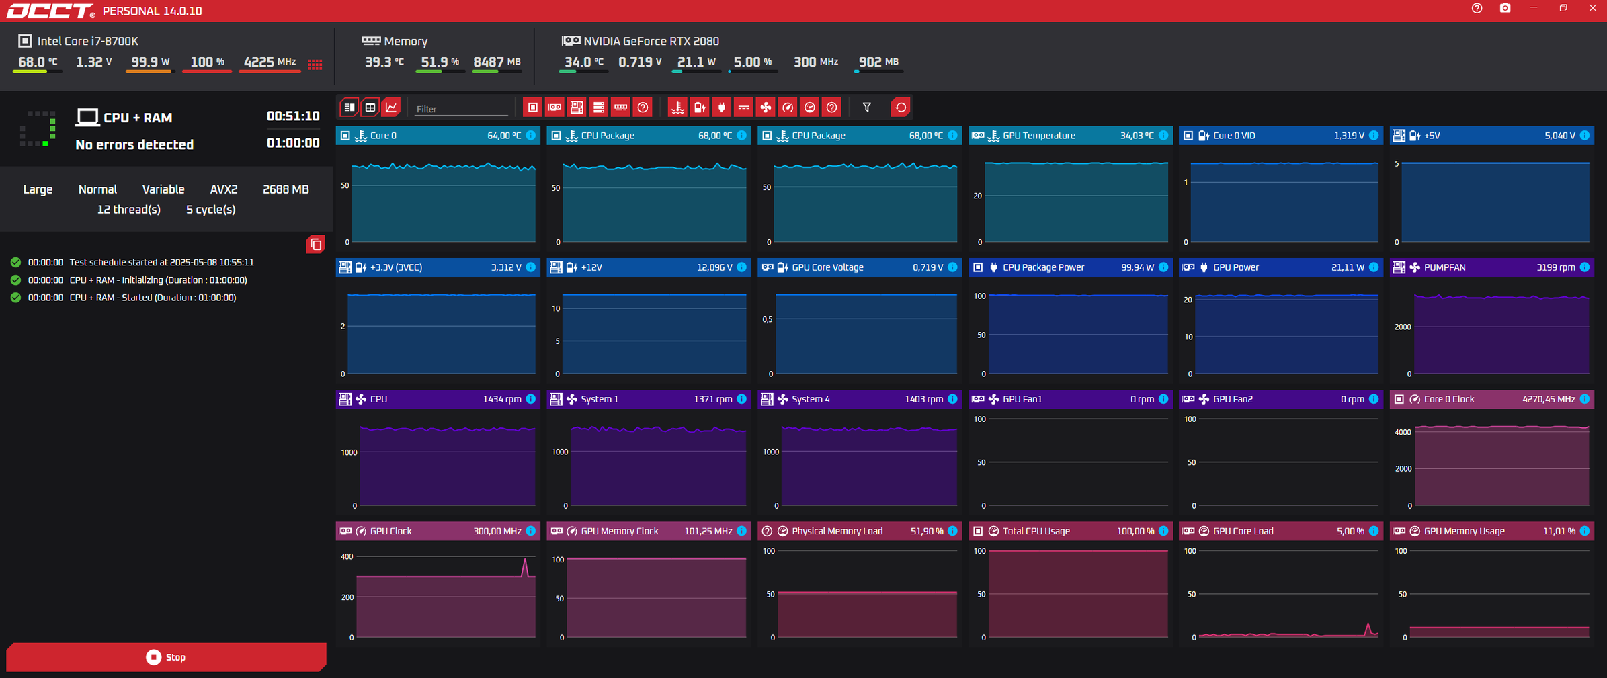Screen dimensions: 1607x678
Task: Copy the test log to clipboard
Action: coord(315,245)
